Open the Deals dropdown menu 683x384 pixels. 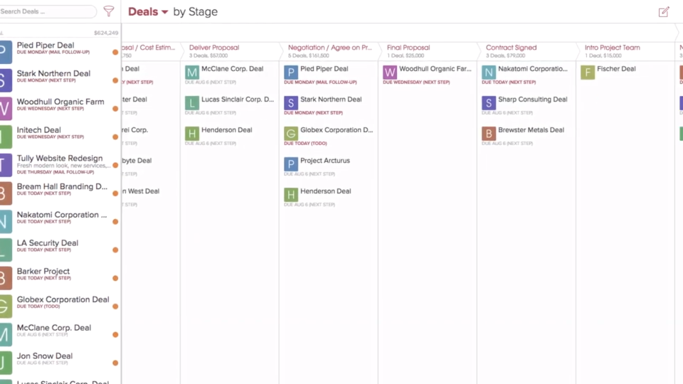[x=149, y=12]
